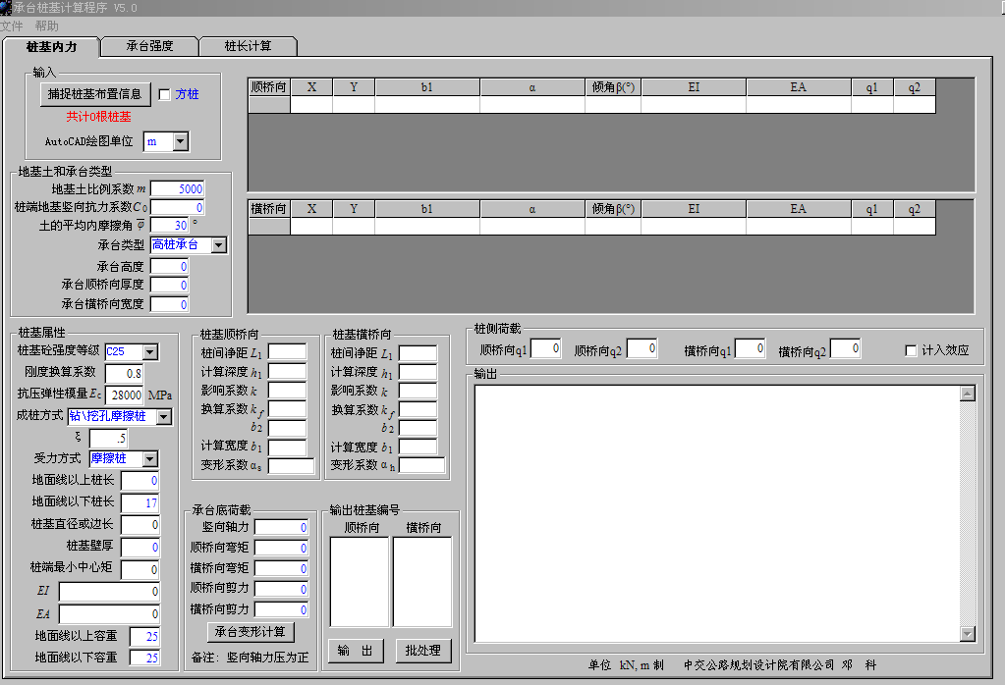Click the 捕捉桩基布置信息 button
The height and width of the screenshot is (685, 1005).
95,94
